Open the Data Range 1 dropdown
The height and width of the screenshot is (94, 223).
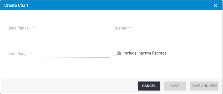[59, 28]
